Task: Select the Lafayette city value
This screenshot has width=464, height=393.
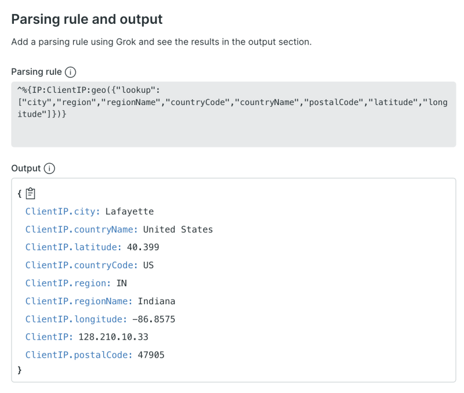Action: click(130, 211)
